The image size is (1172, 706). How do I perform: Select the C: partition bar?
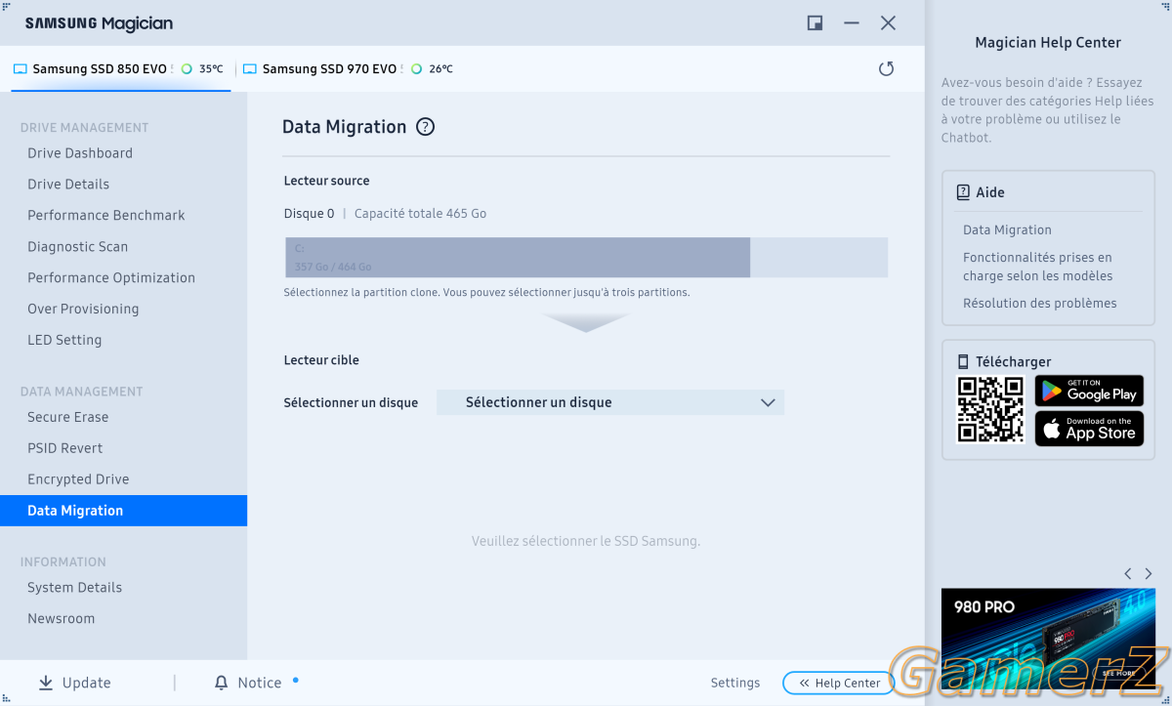pyautogui.click(x=518, y=258)
